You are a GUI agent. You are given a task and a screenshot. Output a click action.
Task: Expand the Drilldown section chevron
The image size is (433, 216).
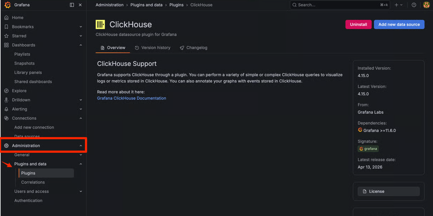coord(81,100)
